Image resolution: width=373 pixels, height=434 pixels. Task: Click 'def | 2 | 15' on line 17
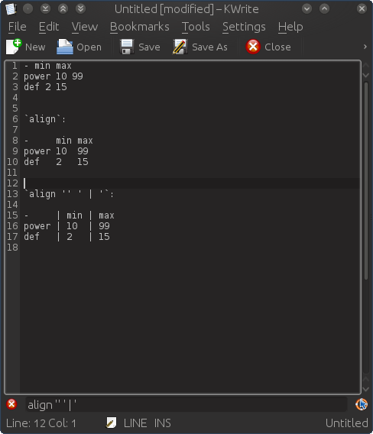(66, 237)
